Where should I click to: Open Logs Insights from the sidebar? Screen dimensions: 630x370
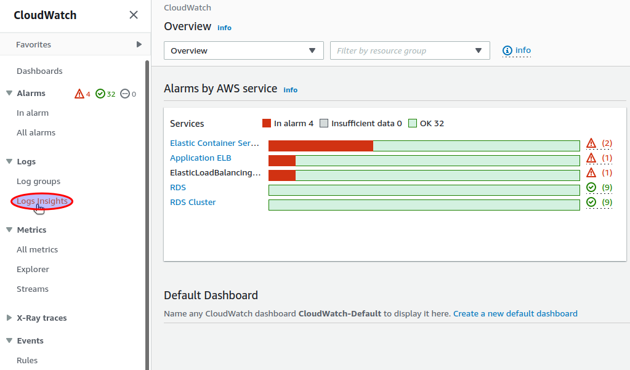[41, 201]
